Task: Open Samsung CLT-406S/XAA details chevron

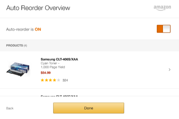Action: pos(170,70)
